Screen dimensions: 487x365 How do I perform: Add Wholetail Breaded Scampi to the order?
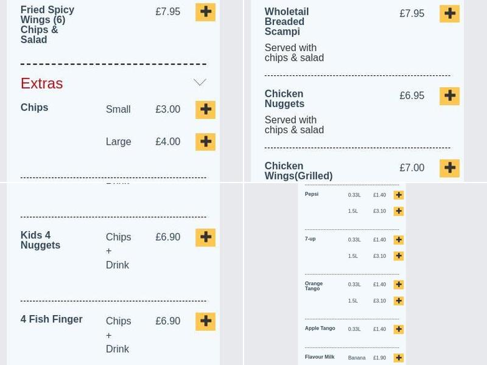click(450, 13)
